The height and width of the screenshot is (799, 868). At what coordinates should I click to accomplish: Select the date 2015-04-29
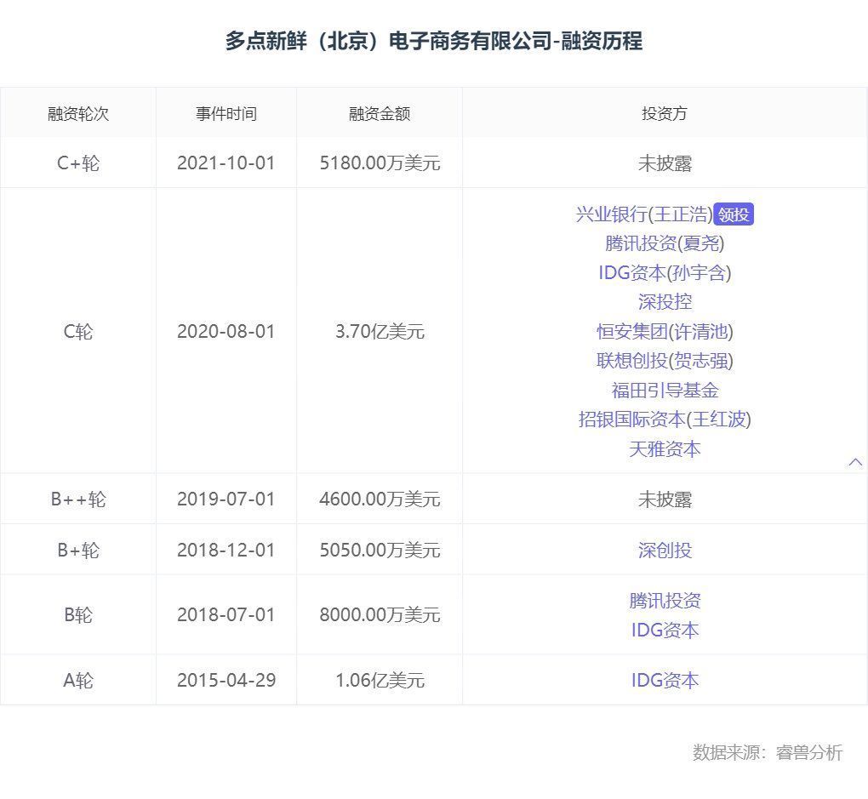point(226,680)
